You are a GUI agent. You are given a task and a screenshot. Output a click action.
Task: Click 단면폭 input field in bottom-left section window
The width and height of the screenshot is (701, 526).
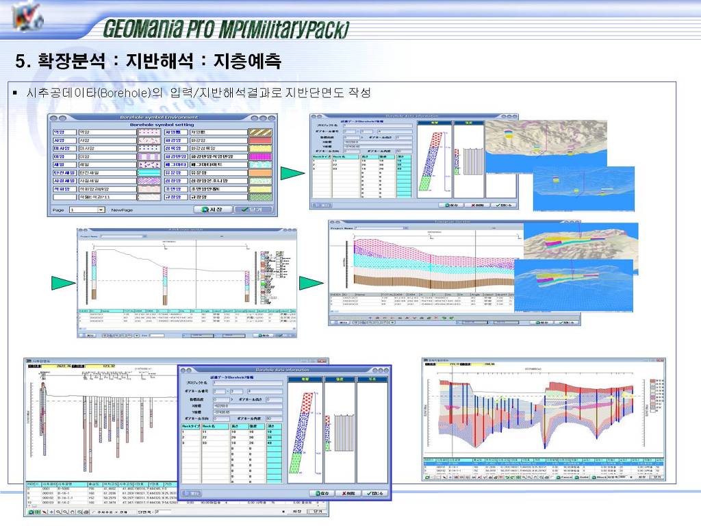(x=163, y=511)
